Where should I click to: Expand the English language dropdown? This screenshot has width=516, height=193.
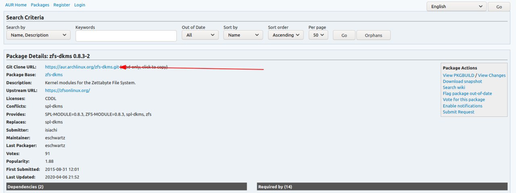click(456, 6)
